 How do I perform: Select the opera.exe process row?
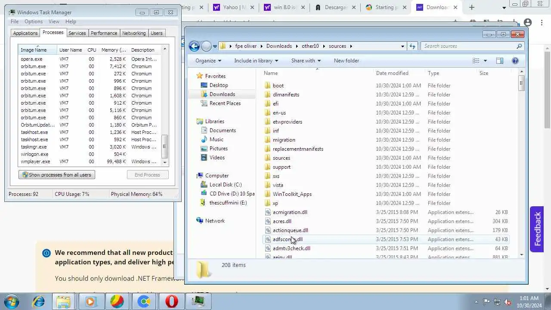90,59
